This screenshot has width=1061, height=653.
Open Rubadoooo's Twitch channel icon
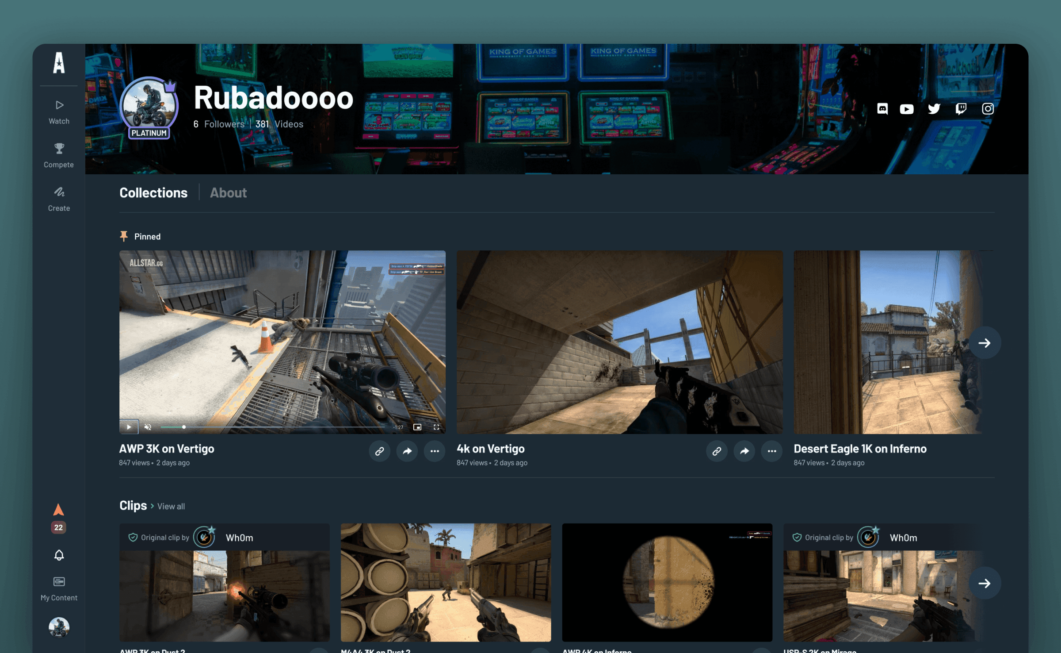tap(961, 109)
